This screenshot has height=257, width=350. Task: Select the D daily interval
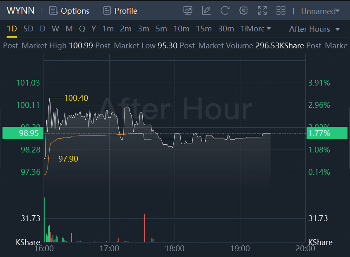tap(43, 29)
